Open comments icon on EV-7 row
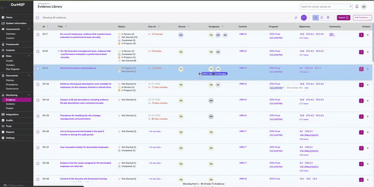This screenshot has width=374, height=187. coord(331,35)
